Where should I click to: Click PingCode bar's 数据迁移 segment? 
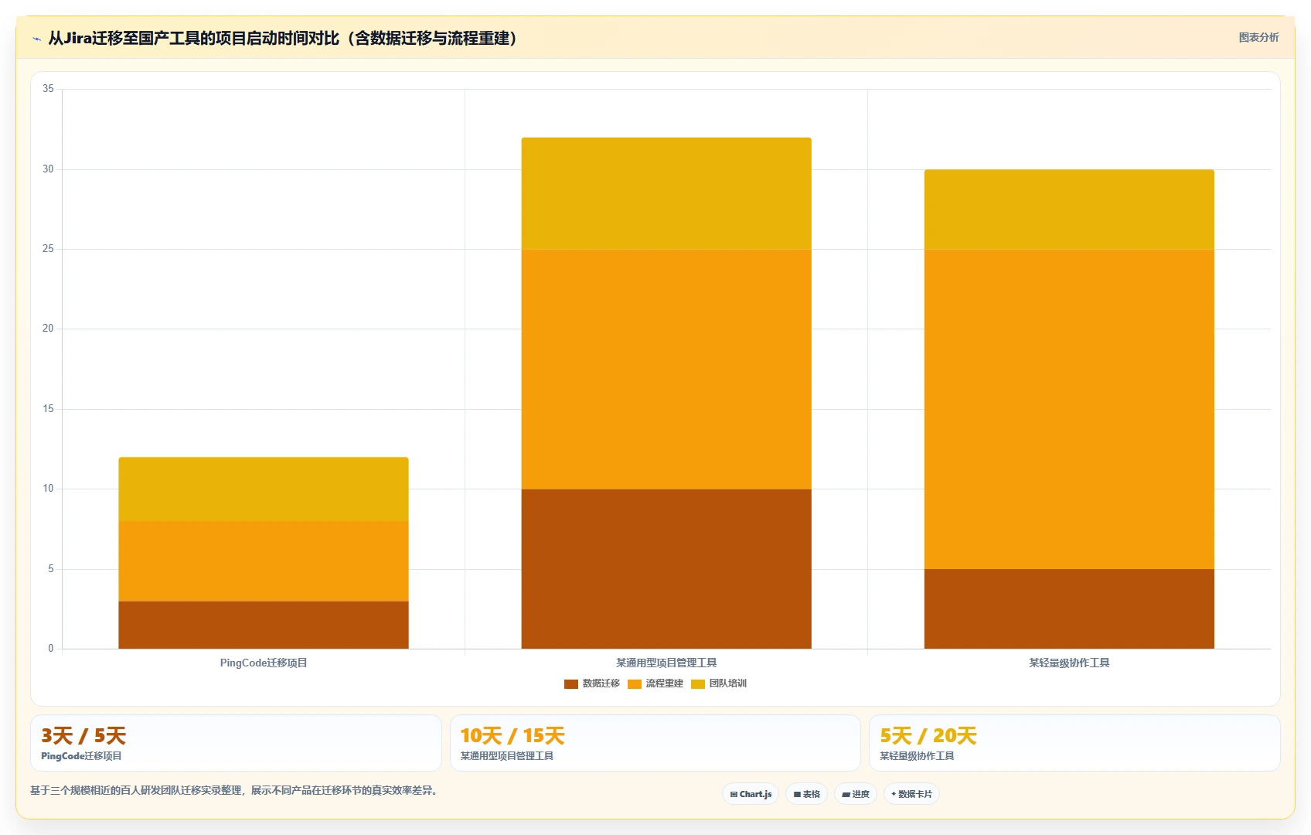pyautogui.click(x=264, y=625)
